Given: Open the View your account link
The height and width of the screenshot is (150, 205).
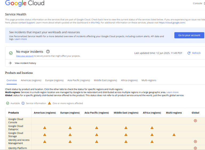Looking at the screenshot, I should (x=25, y=56).
